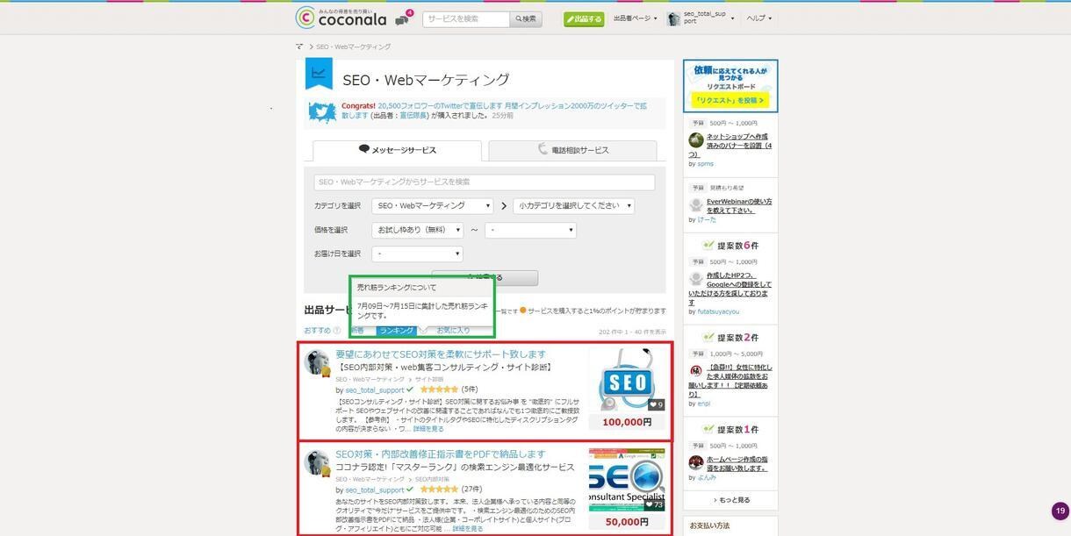Click the SEO内部対策 subcategory link
This screenshot has width=1071, height=536.
coord(432,480)
